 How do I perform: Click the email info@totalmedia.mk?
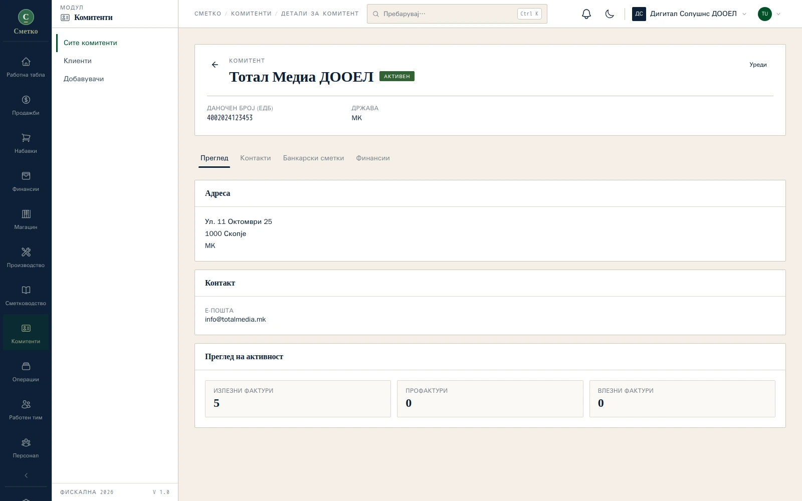coord(235,320)
